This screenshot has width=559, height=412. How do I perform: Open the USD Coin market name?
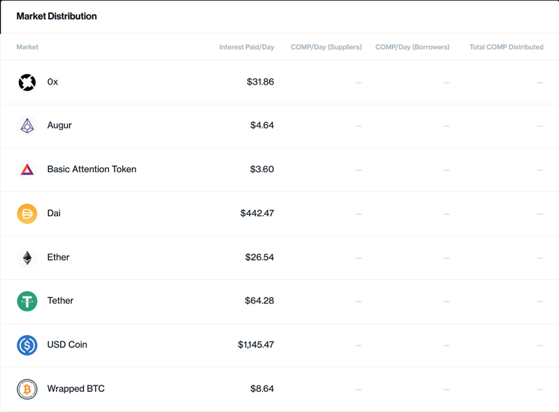pos(67,345)
